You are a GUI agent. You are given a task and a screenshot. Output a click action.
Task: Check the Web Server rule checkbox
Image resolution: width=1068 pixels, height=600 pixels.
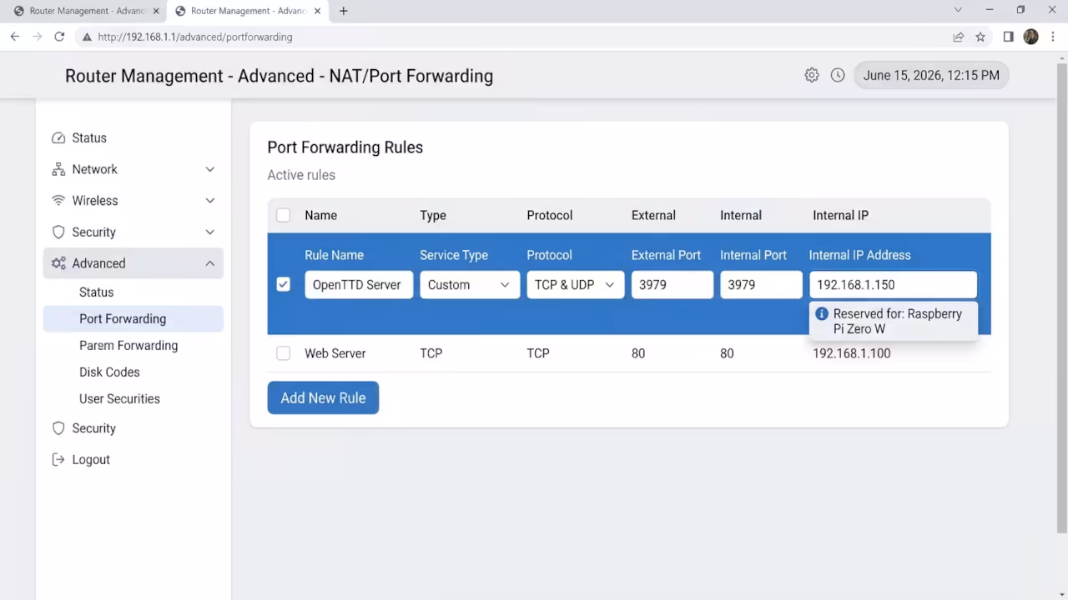(284, 353)
